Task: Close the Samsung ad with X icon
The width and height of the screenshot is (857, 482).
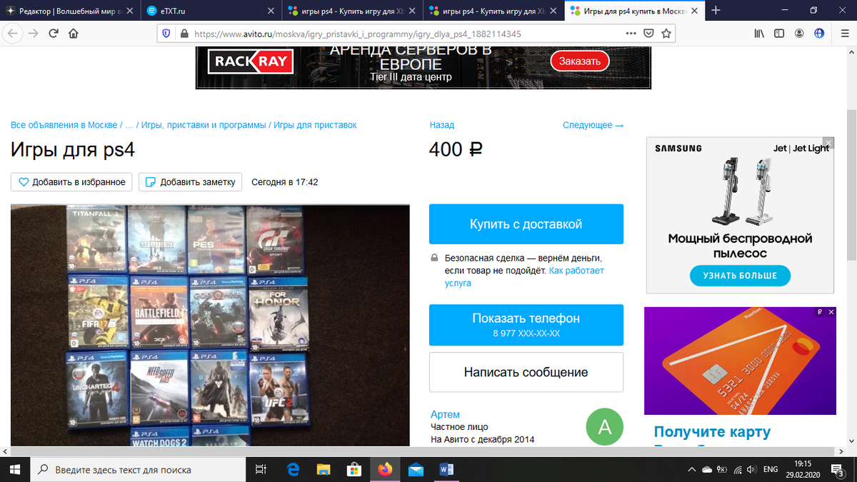Action: point(828,142)
